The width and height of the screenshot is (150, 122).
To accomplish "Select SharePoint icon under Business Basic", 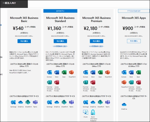I will (x=28, y=102).
